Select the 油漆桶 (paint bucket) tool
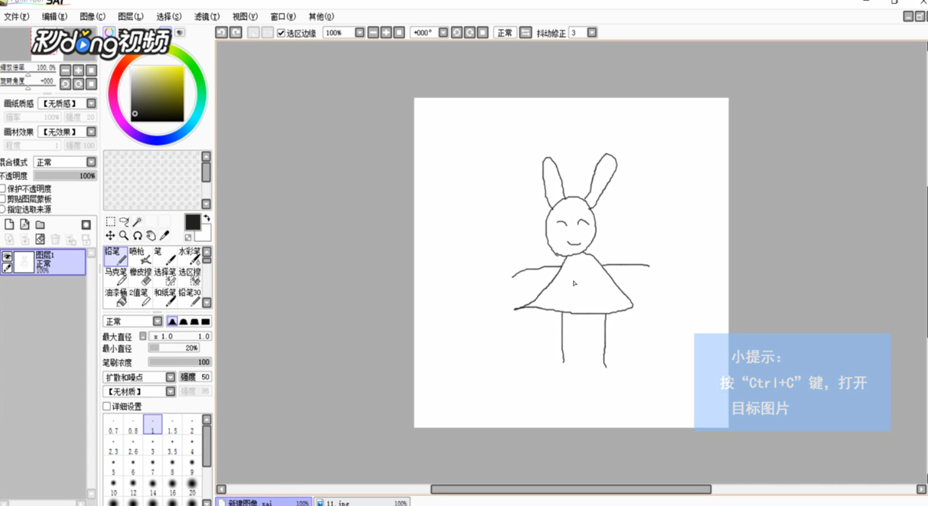 116,297
